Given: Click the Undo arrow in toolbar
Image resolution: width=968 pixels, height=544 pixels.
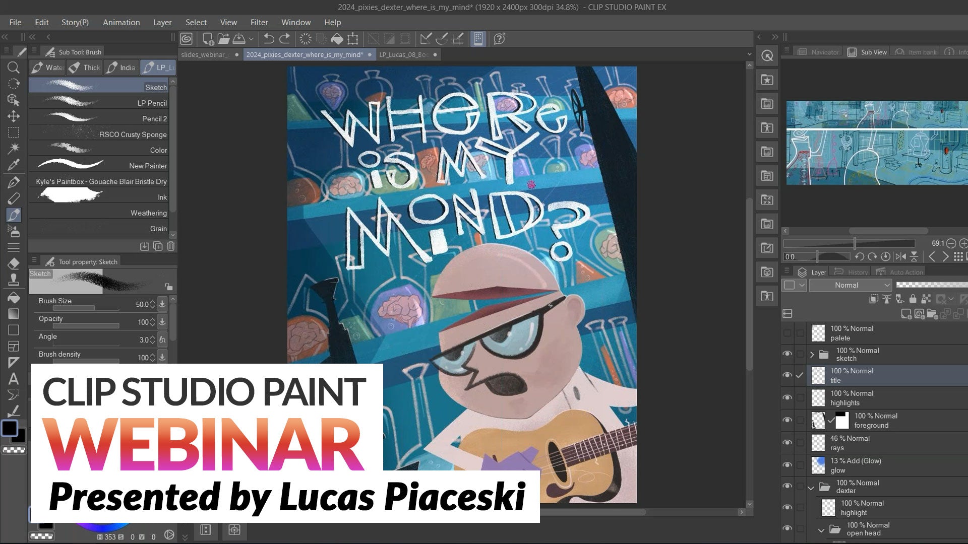Looking at the screenshot, I should [269, 39].
